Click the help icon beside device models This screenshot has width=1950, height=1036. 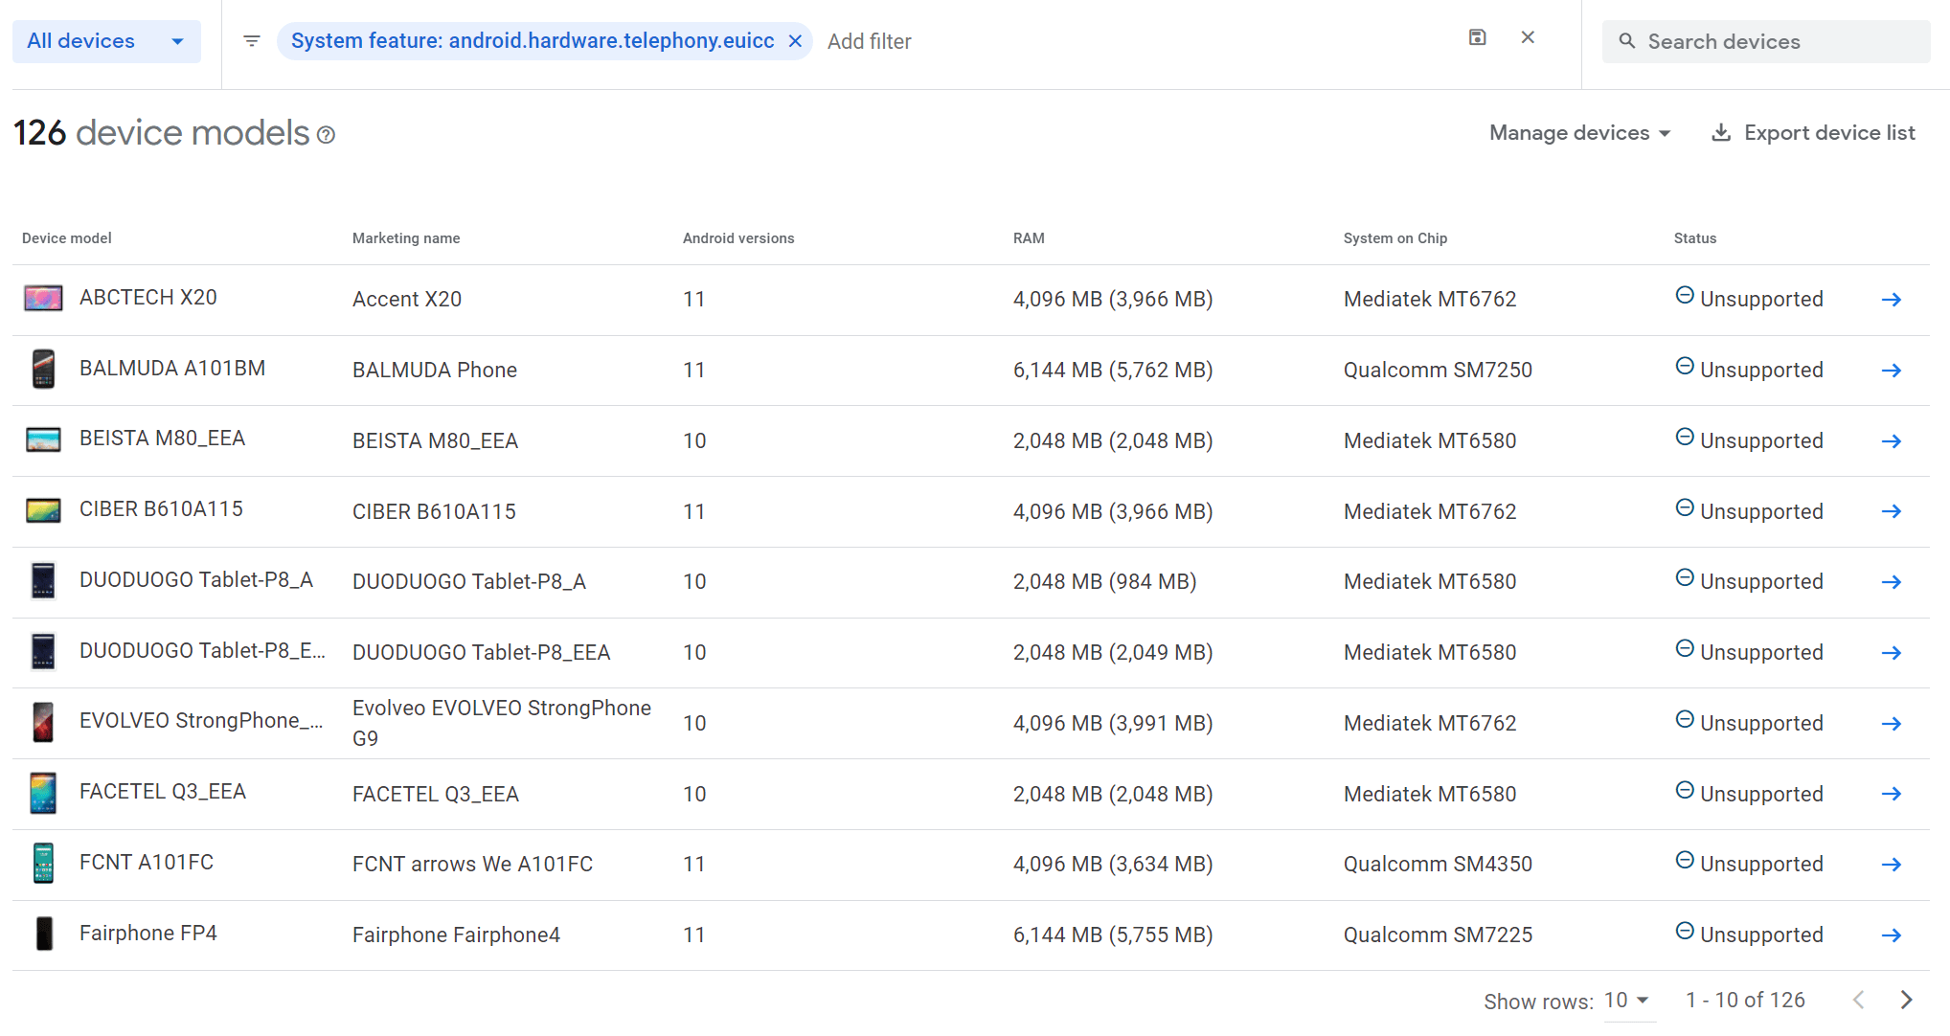tap(327, 135)
